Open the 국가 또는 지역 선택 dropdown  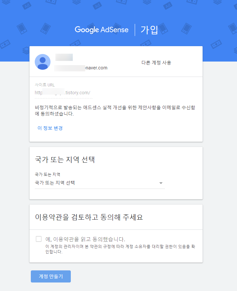[x=100, y=183]
